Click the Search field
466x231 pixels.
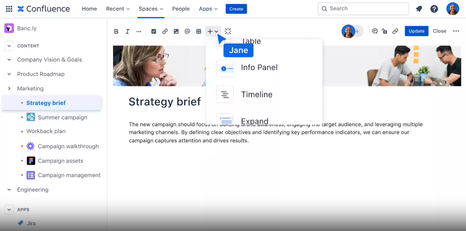coord(363,9)
